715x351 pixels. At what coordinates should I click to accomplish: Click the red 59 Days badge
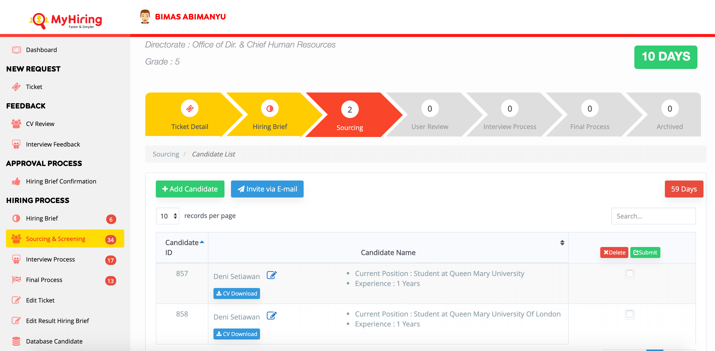684,189
